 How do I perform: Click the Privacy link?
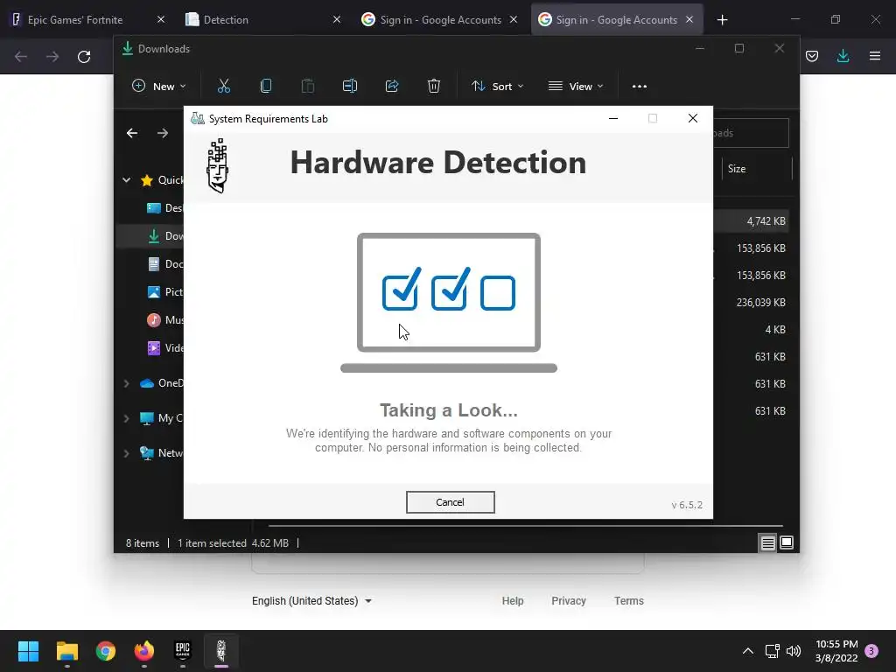click(x=569, y=601)
